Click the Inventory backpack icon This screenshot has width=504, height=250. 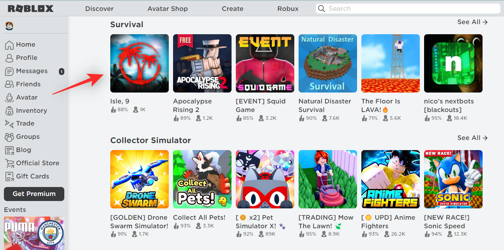9,111
